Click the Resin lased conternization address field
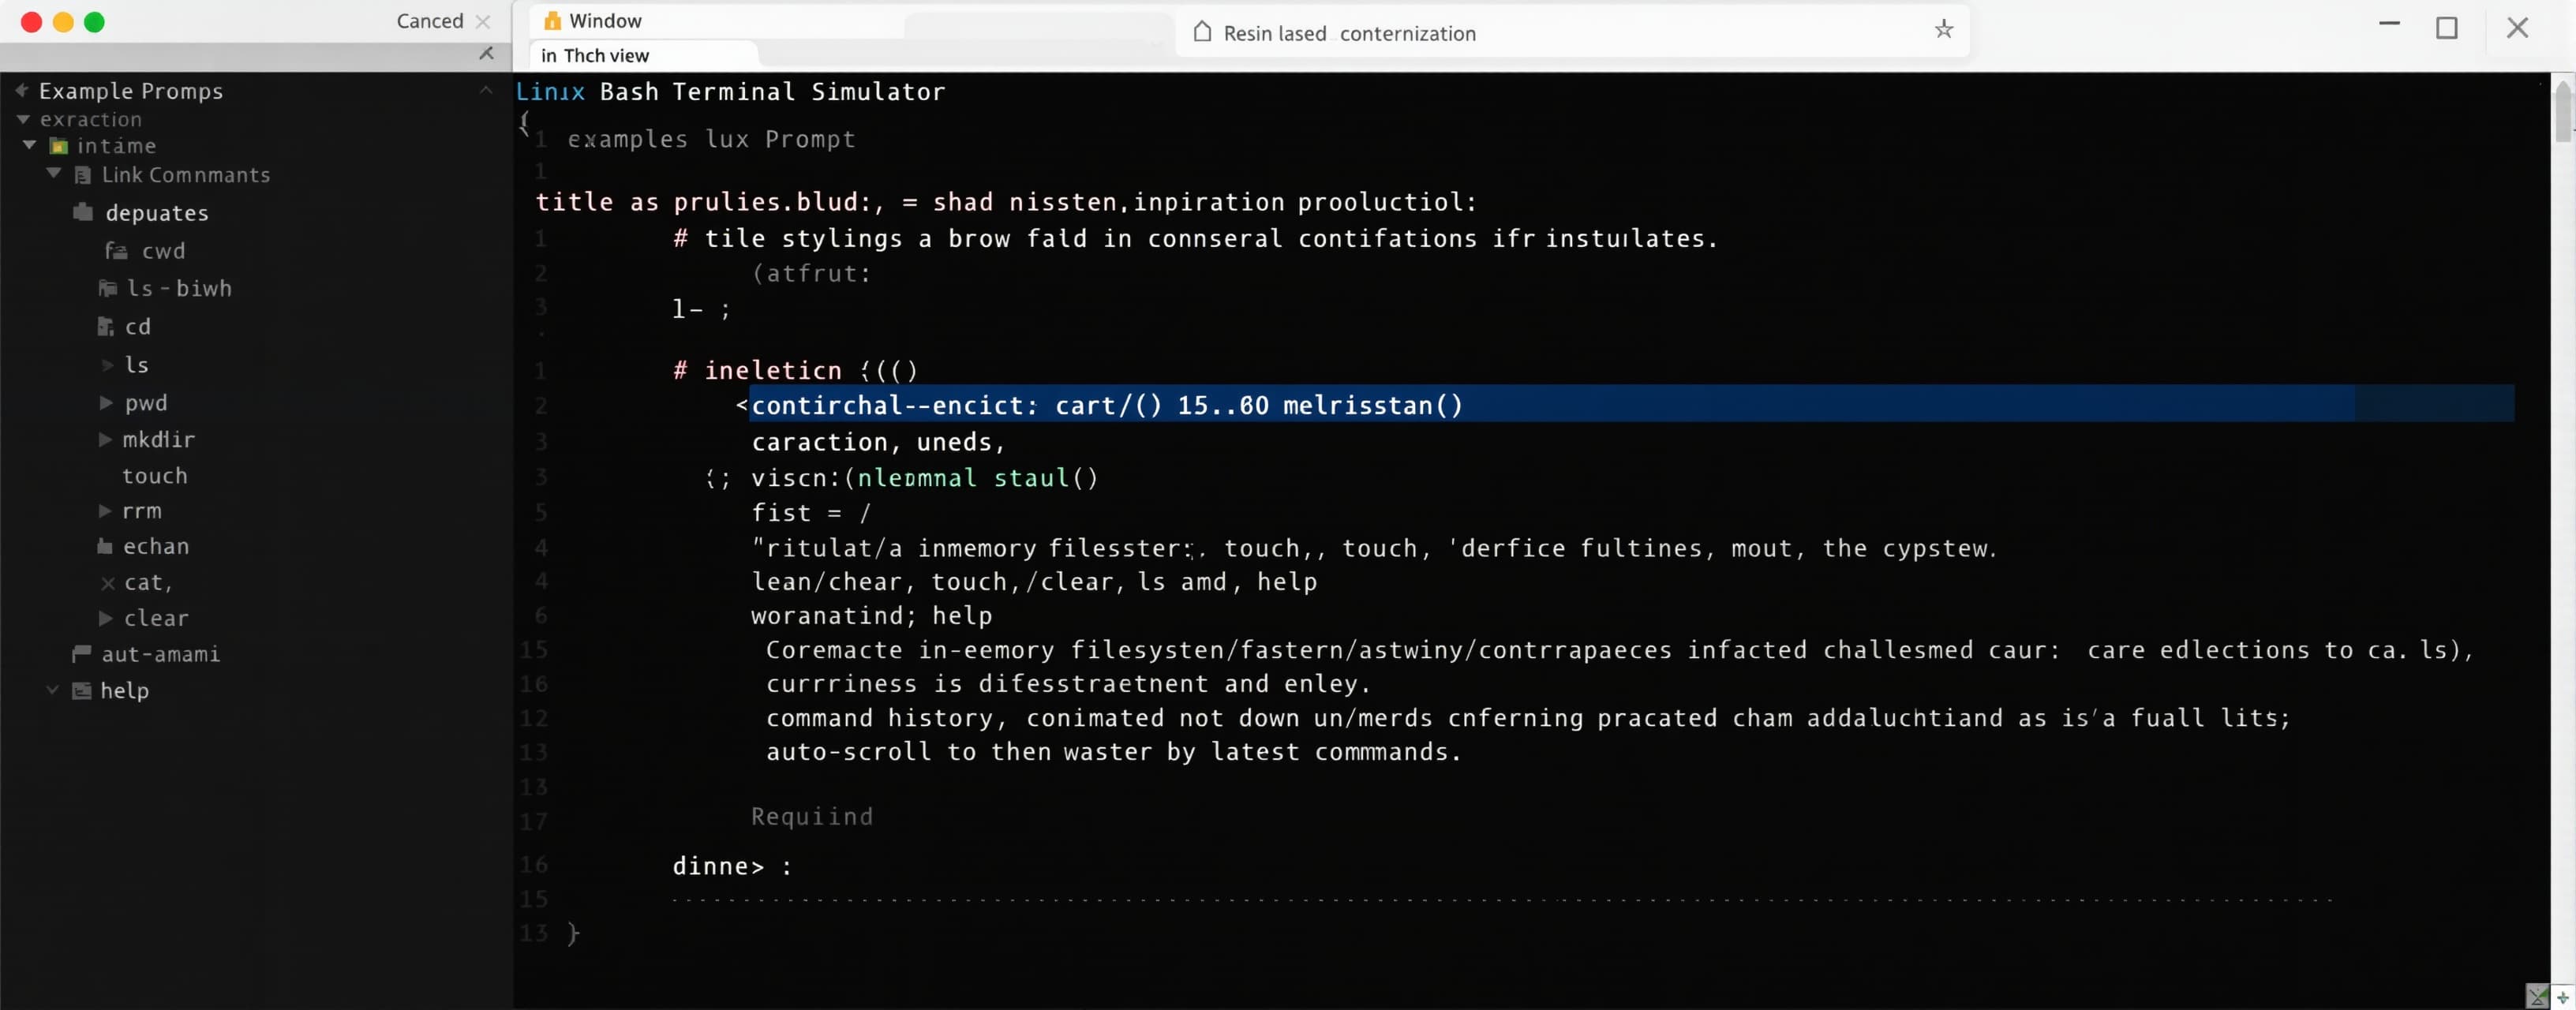This screenshot has width=2576, height=1010. (x=1349, y=33)
